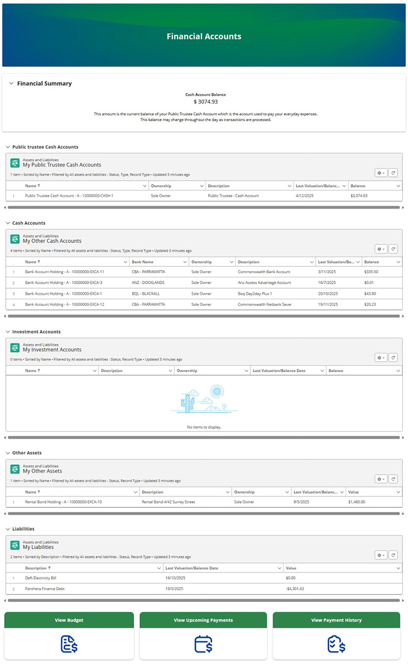Click the Boq Day2day Plus 1 description
The width and height of the screenshot is (408, 664).
tap(255, 293)
